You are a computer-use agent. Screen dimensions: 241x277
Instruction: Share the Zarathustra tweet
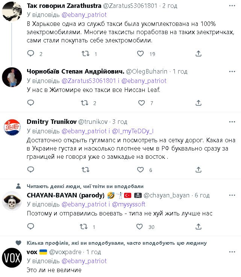198,54
